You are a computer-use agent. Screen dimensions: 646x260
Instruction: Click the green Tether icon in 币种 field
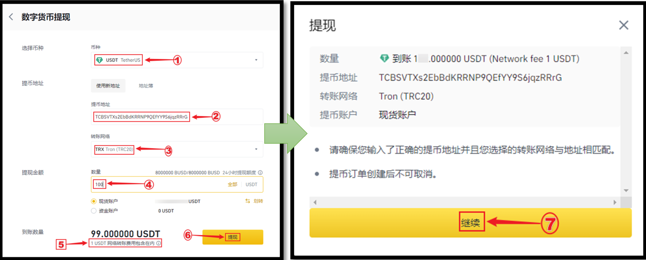point(99,60)
